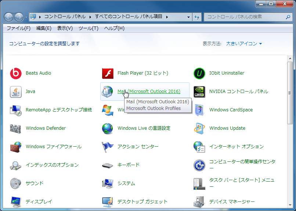The width and height of the screenshot is (296, 211).
Task: Open the Windows CardSpace icon
Action: [x=199, y=110]
